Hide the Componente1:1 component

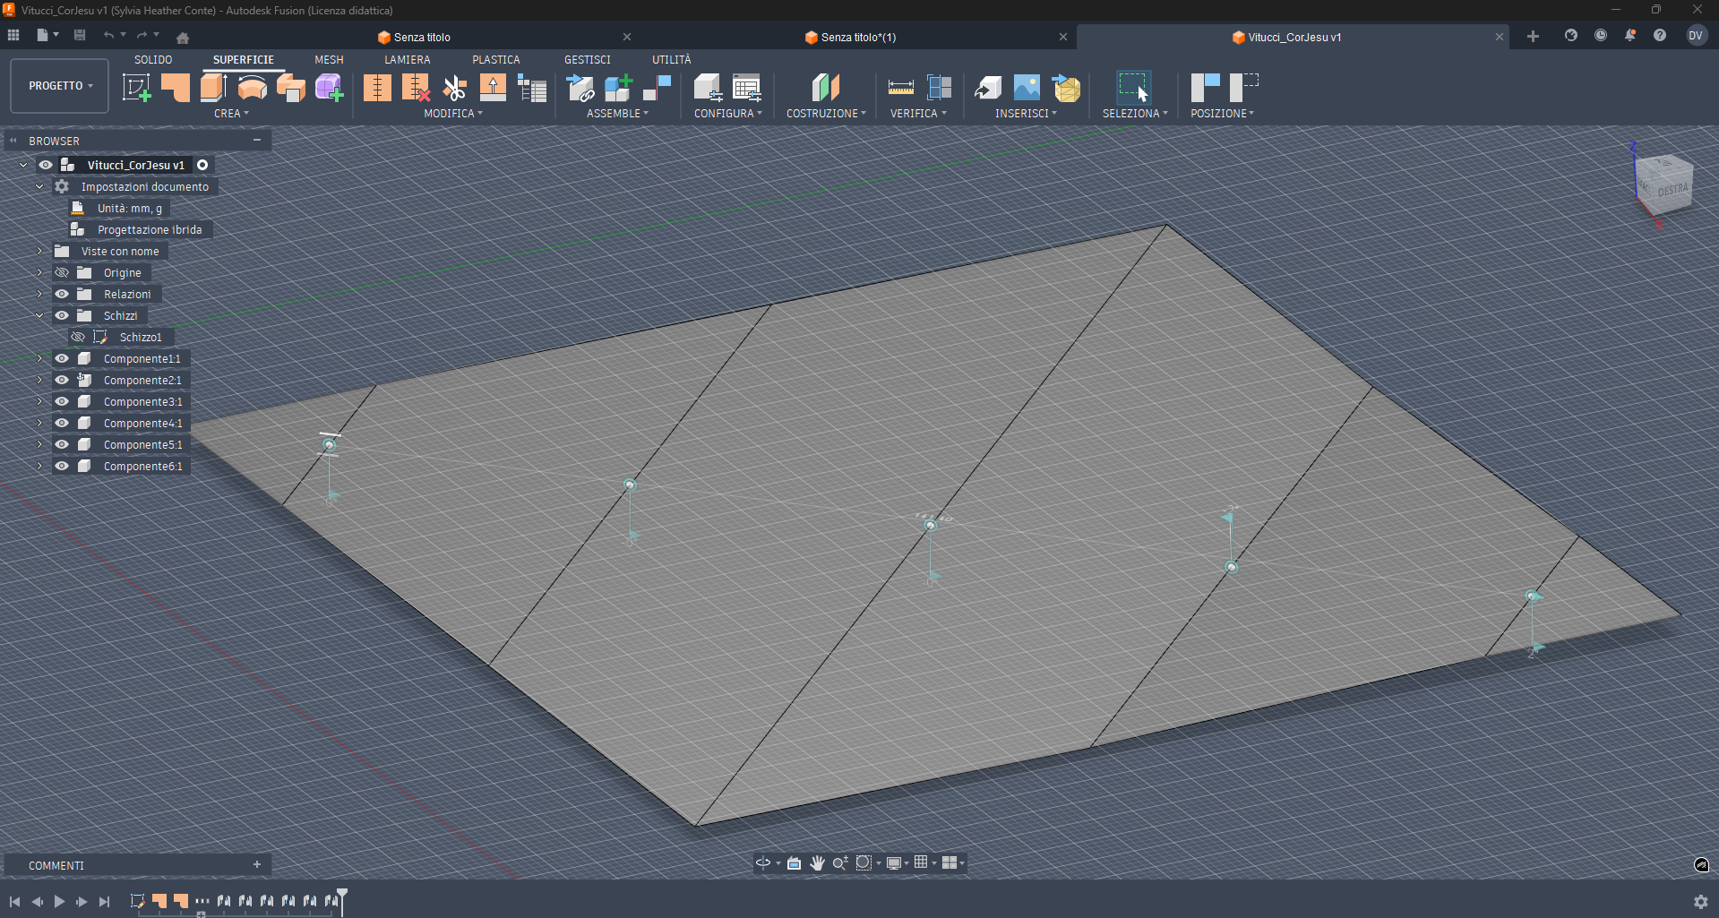pos(61,358)
